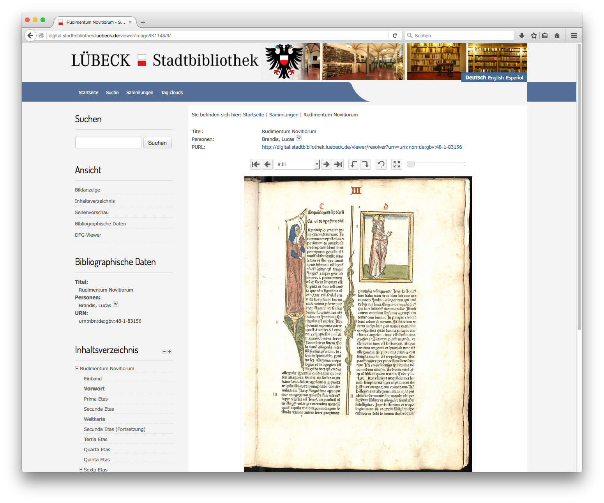Image resolution: width=604 pixels, height=503 pixels.
Task: Click the browser URL address field
Action: [217, 35]
